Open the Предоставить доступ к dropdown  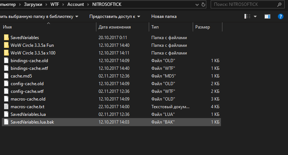(115, 16)
